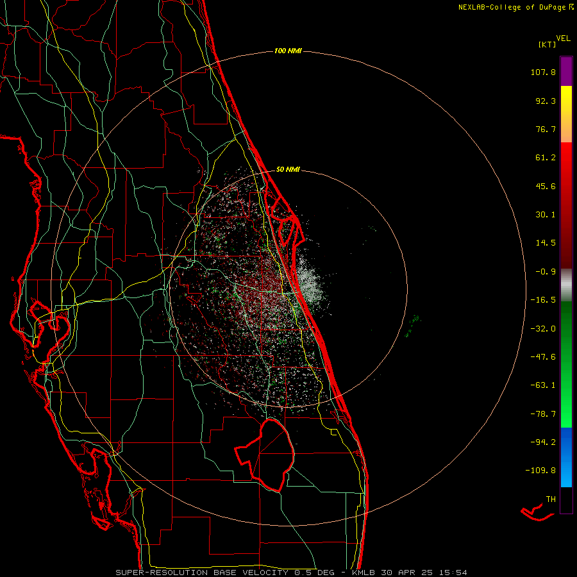Click the -16.5 velocity scale value
Image resolution: width=577 pixels, height=577 pixels.
[x=543, y=300]
